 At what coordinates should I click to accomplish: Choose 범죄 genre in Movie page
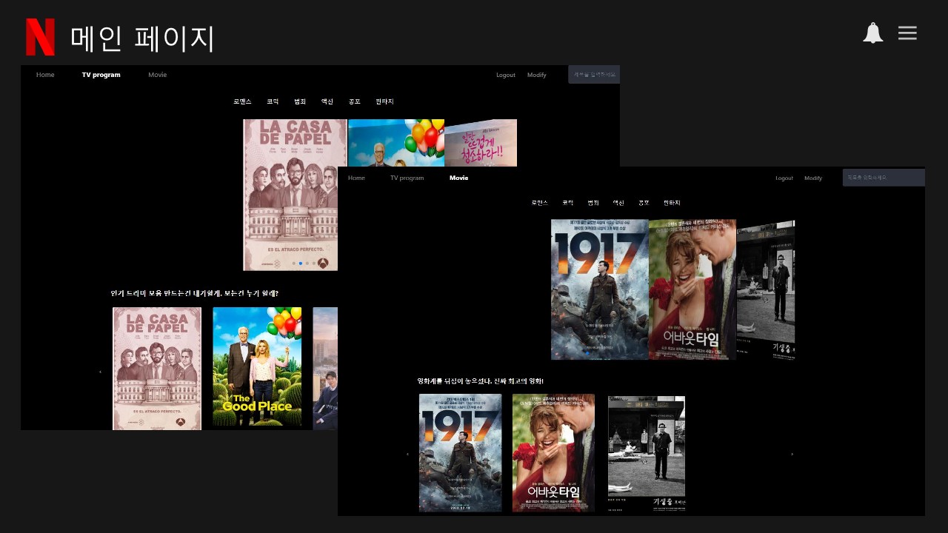pos(593,203)
